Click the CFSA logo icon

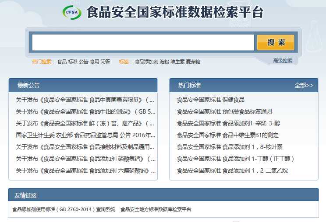click(x=72, y=12)
